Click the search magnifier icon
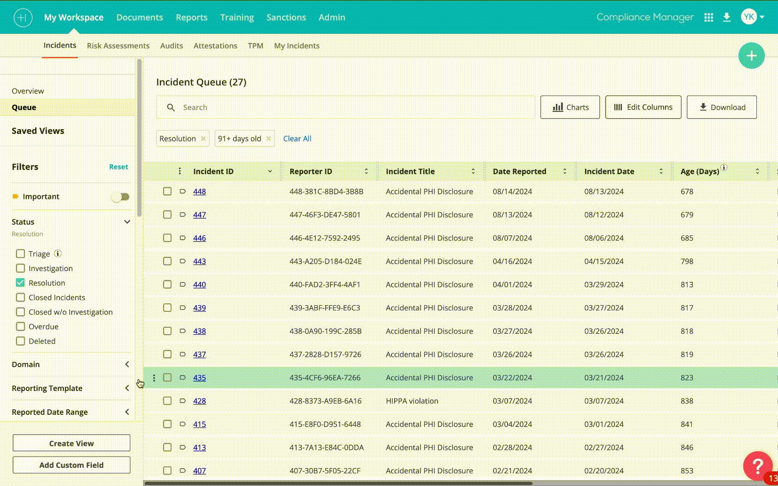Screen dimensions: 778x486 point(171,107)
